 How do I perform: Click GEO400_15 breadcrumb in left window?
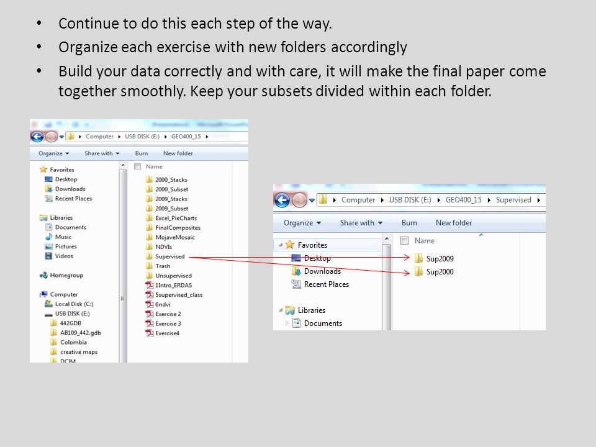coord(186,137)
